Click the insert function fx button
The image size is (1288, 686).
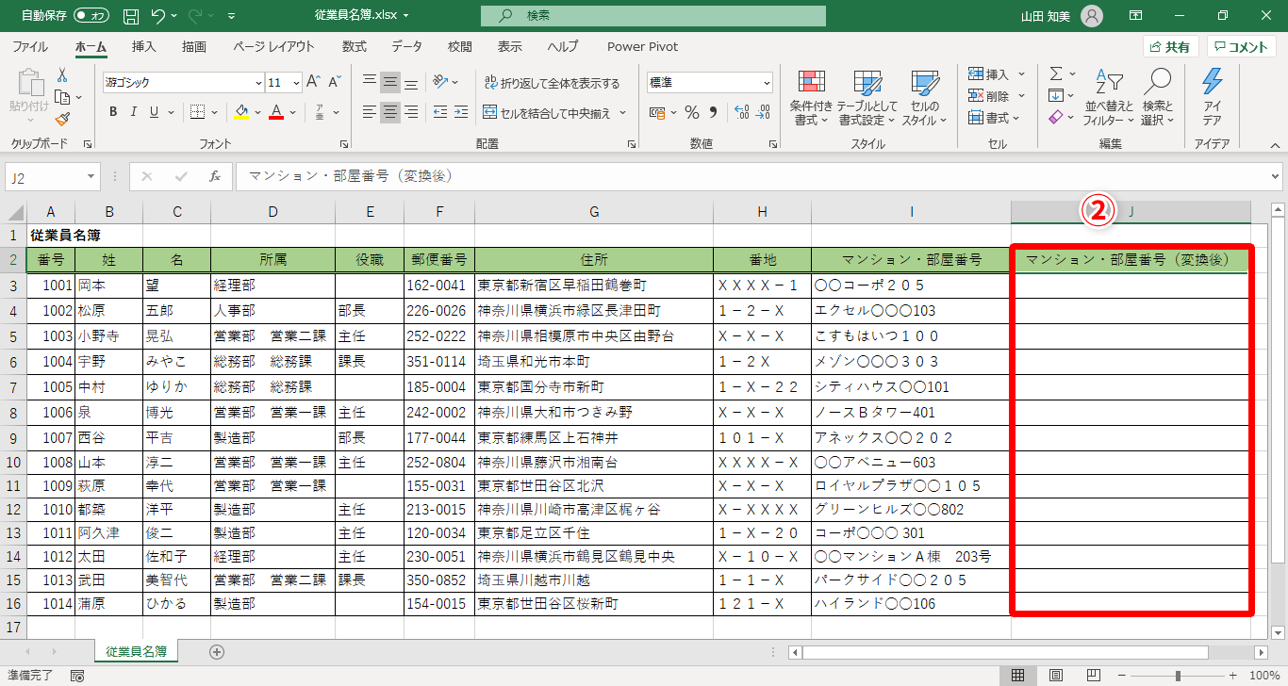pos(215,176)
